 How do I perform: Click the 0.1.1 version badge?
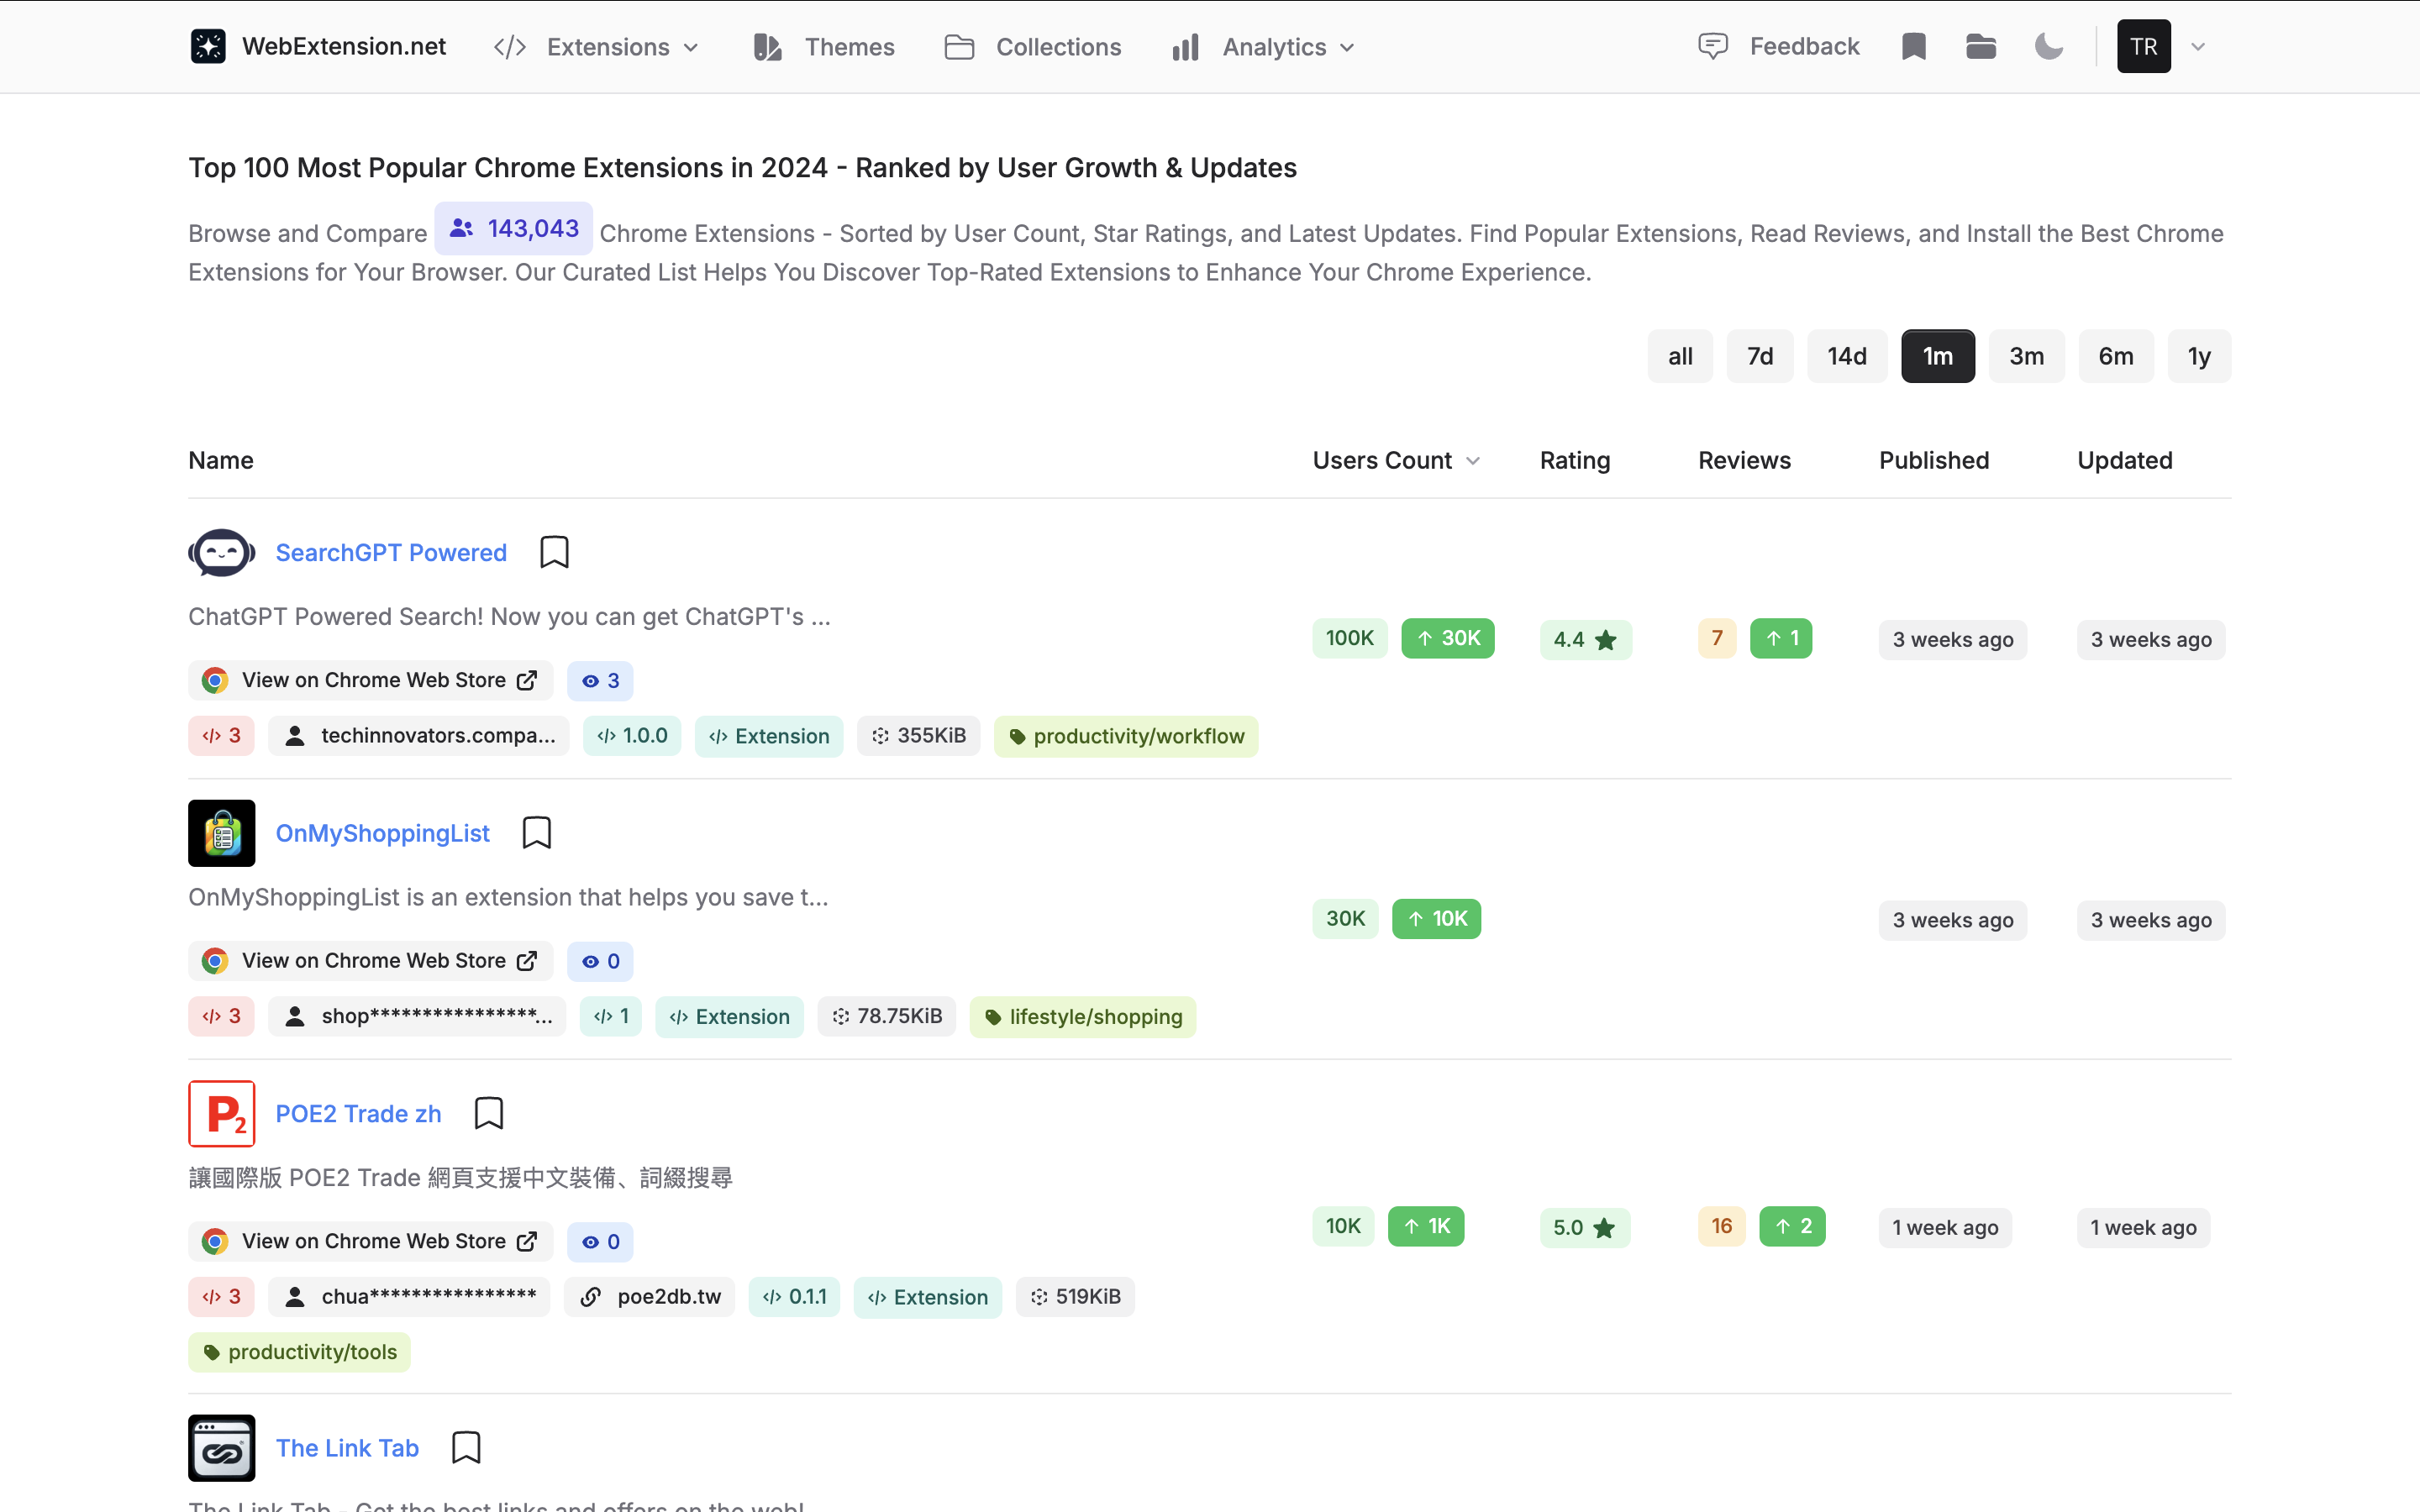tap(795, 1297)
